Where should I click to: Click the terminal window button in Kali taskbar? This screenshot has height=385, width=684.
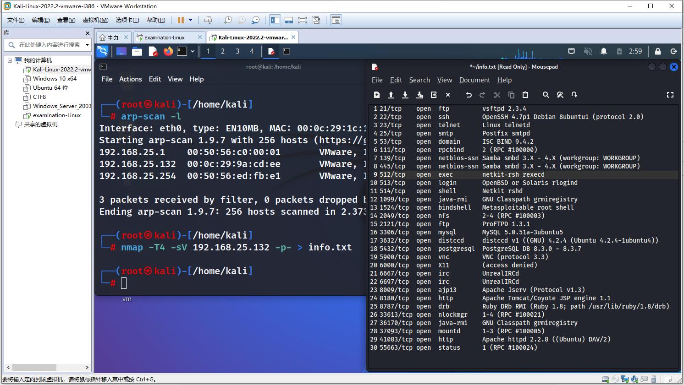[287, 51]
